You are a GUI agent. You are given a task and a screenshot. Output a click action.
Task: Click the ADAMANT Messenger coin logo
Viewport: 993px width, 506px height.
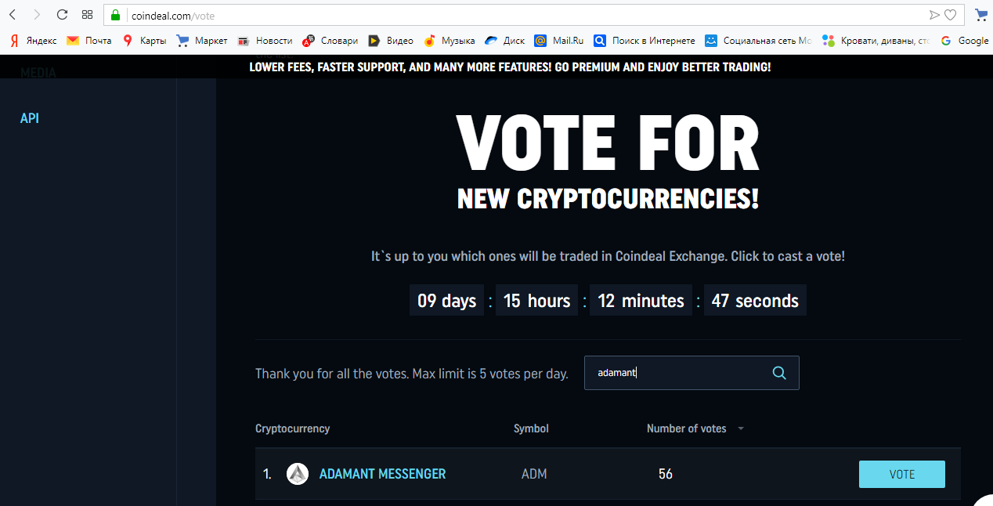click(x=298, y=474)
